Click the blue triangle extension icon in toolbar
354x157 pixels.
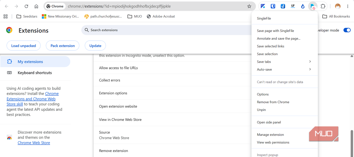[263, 6]
